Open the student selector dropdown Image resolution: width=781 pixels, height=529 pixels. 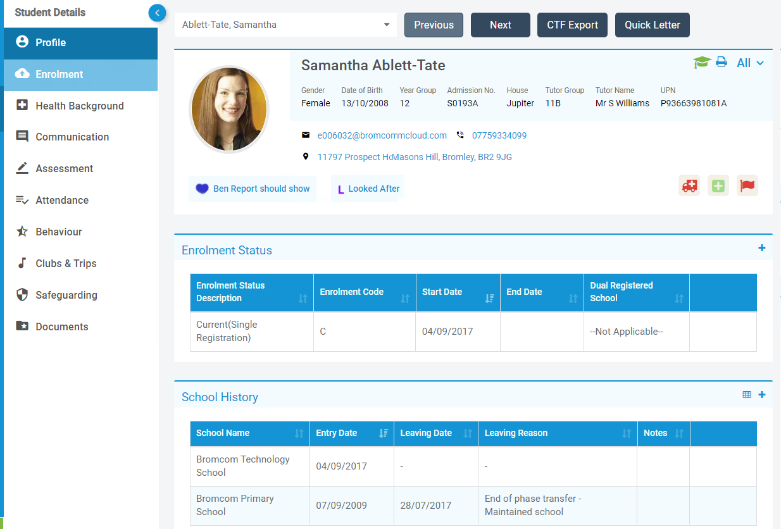tap(285, 25)
